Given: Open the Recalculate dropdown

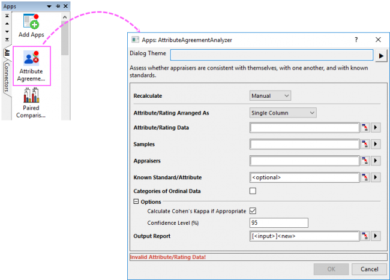Looking at the screenshot, I should point(270,95).
